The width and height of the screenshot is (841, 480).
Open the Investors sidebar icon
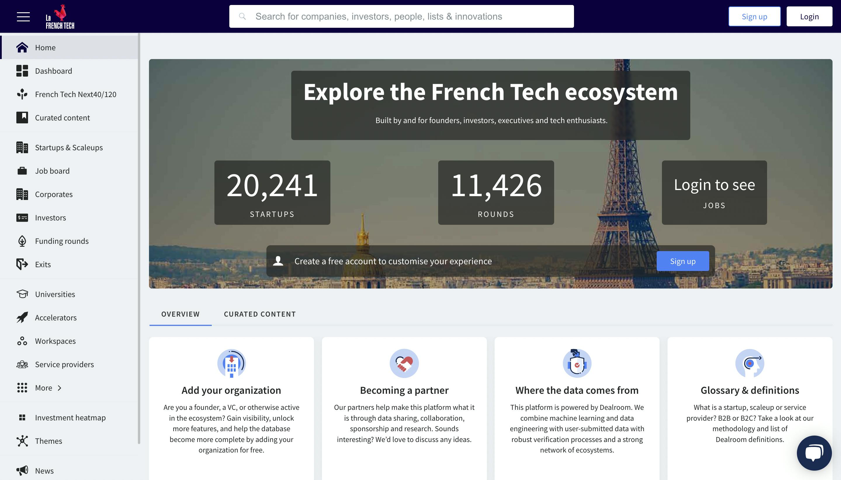22,217
